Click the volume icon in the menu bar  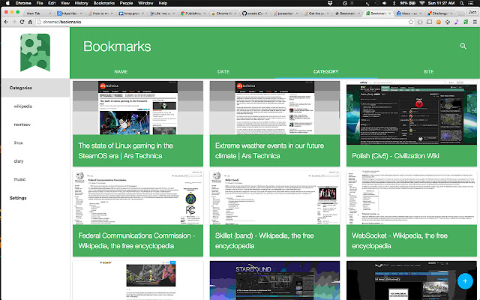pyautogui.click(x=385, y=3)
